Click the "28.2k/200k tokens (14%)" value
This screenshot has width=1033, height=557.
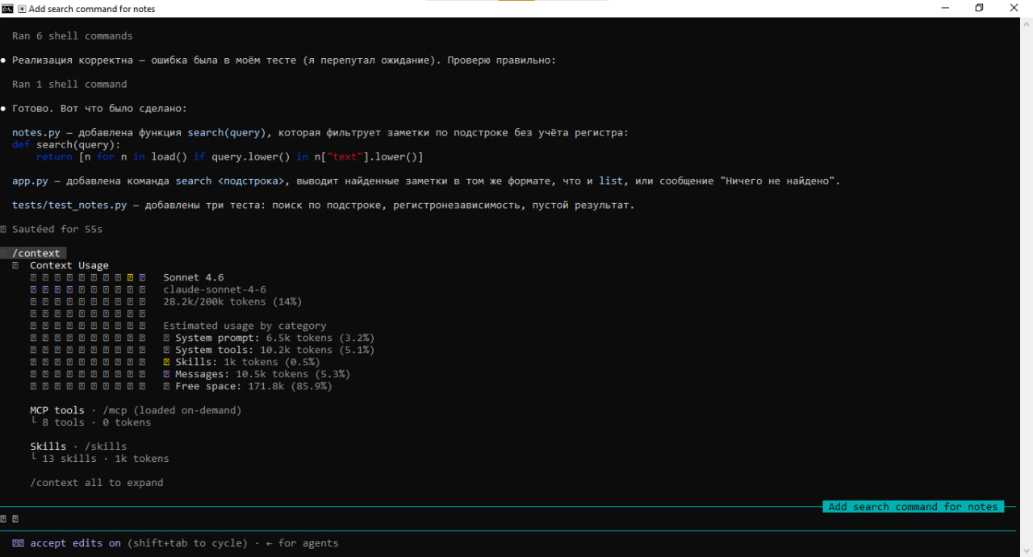coord(232,301)
